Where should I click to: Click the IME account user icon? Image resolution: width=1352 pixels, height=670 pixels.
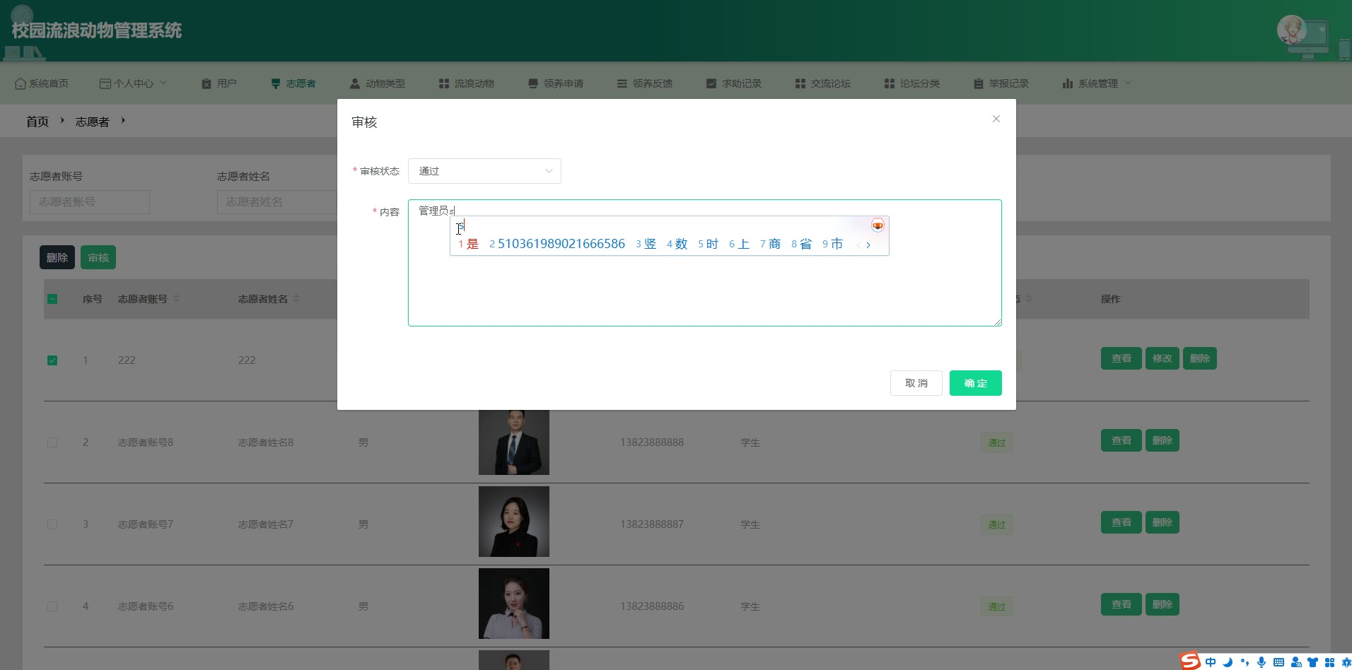coord(1296,662)
